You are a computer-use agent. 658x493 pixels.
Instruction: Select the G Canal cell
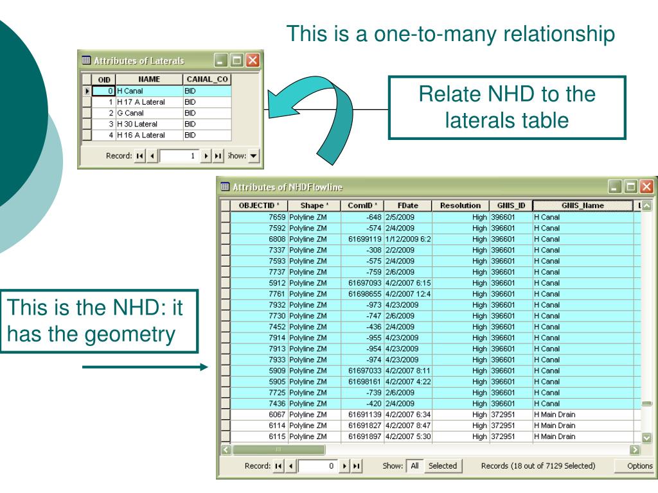click(149, 113)
